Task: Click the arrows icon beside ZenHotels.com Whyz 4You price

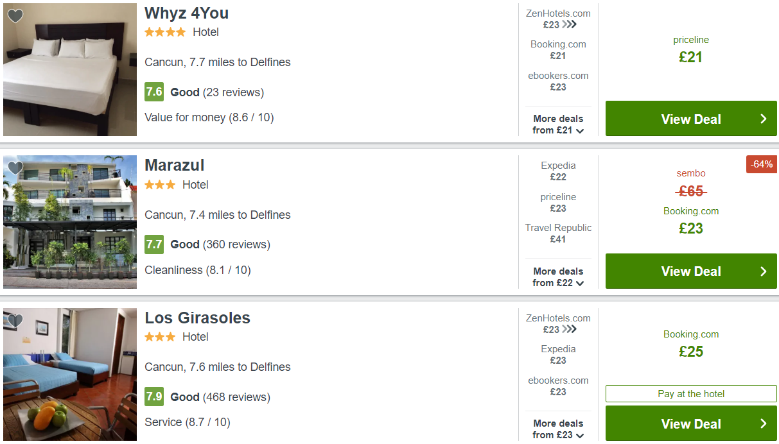Action: point(569,24)
